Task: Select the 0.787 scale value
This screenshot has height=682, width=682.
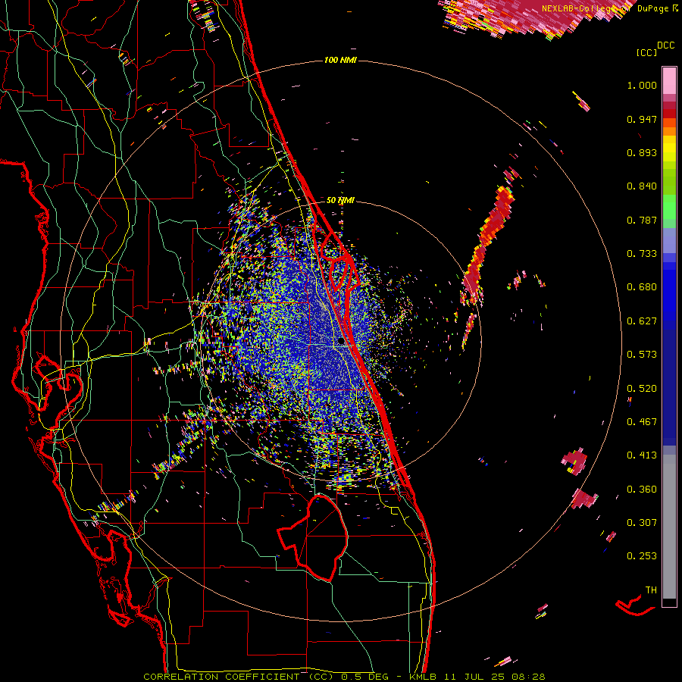Action: coord(642,220)
